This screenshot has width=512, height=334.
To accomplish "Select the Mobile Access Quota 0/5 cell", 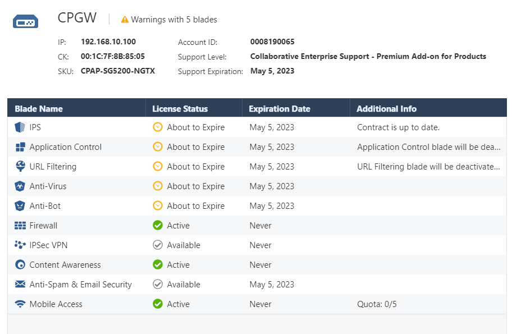I will (377, 304).
